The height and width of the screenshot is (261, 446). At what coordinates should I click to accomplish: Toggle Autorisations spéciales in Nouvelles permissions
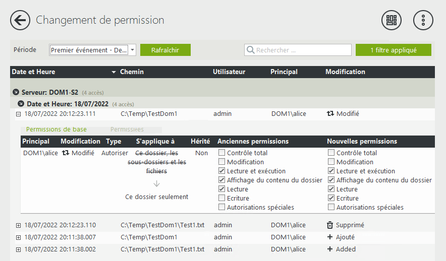pyautogui.click(x=331, y=207)
